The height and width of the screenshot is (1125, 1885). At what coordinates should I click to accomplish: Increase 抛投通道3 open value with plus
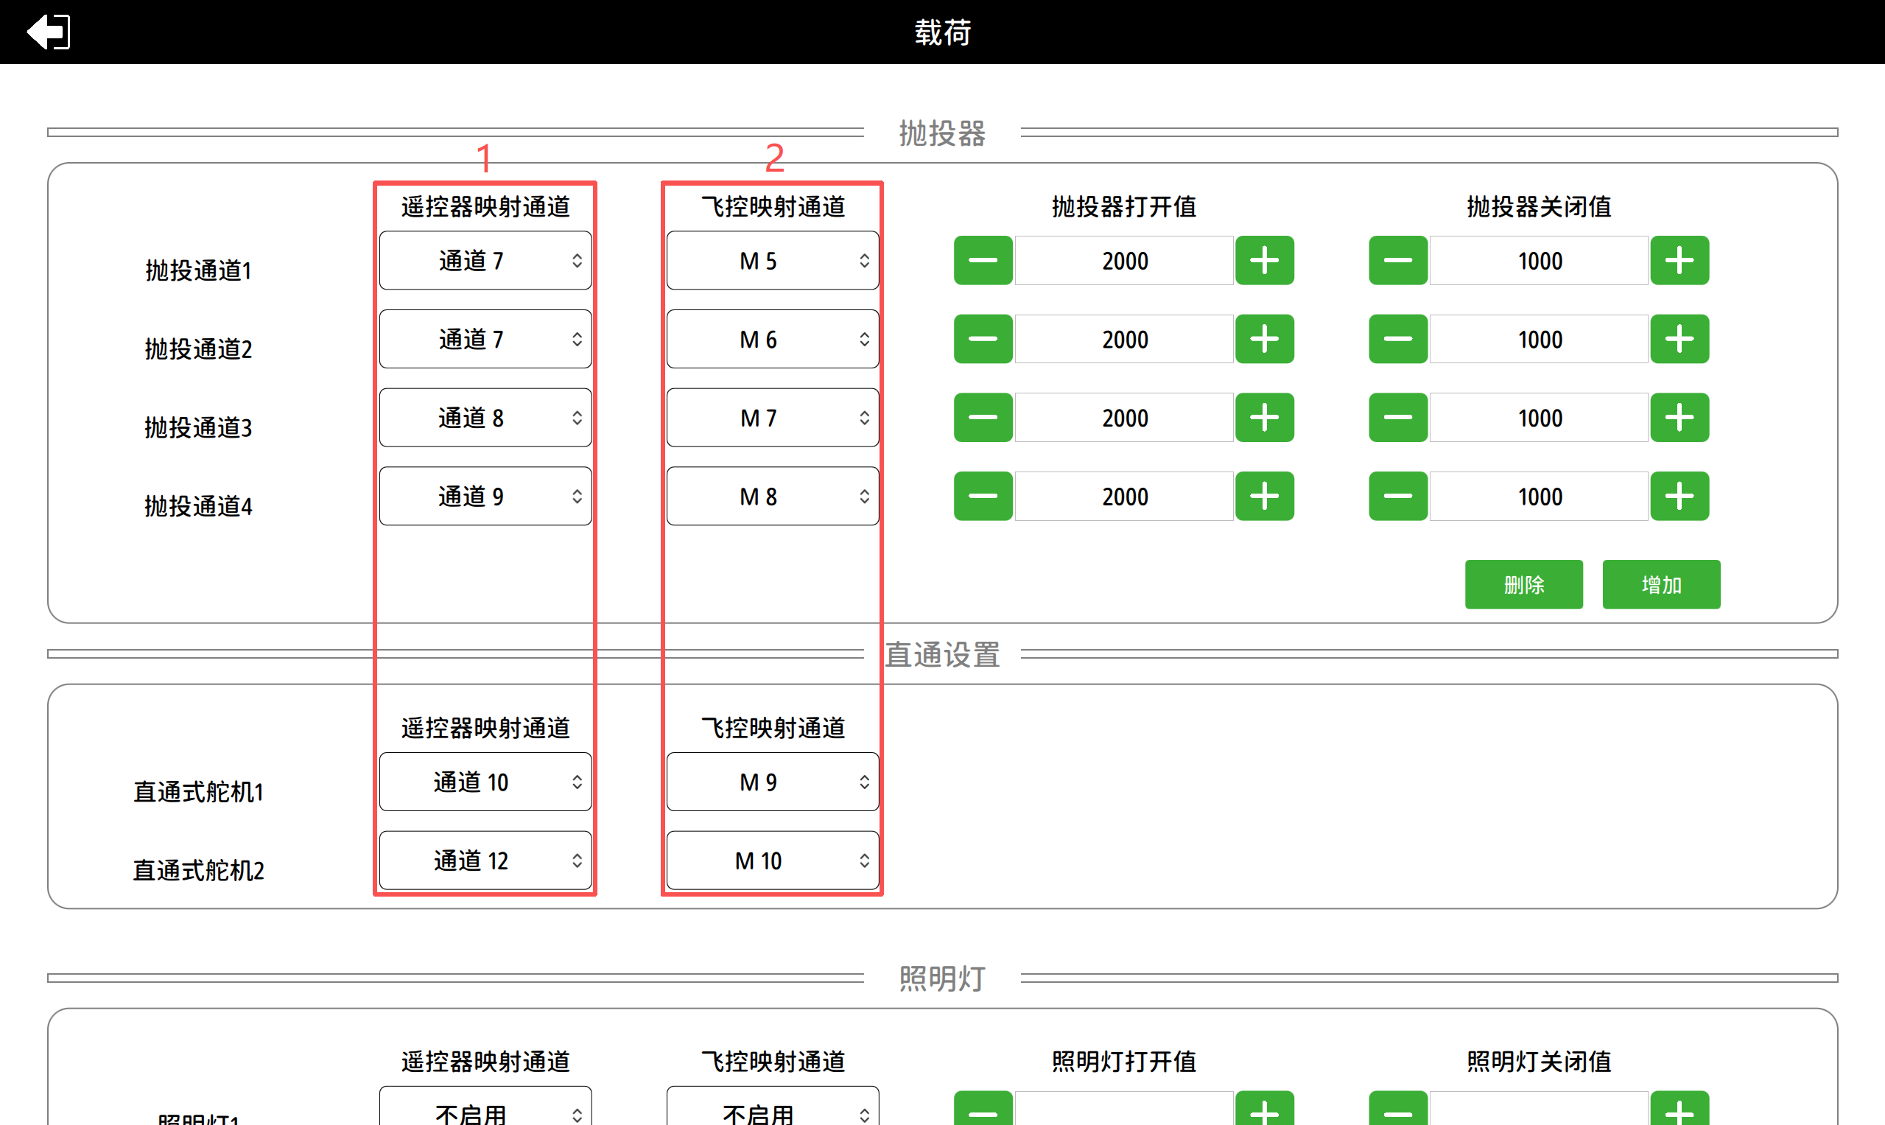1264,418
